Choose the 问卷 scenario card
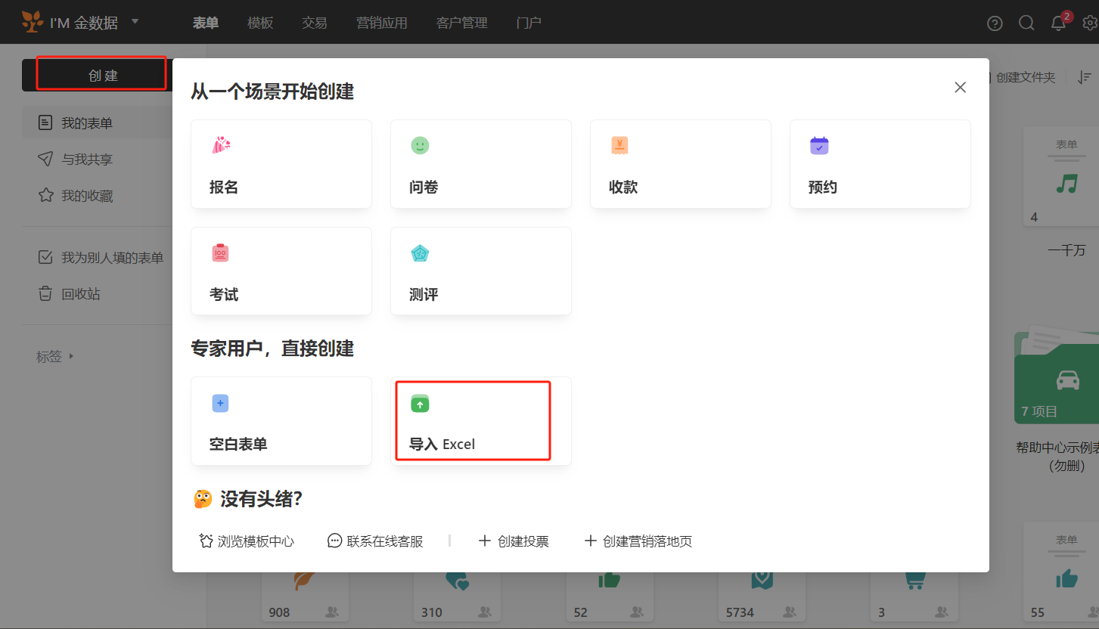The image size is (1099, 629). (x=481, y=164)
